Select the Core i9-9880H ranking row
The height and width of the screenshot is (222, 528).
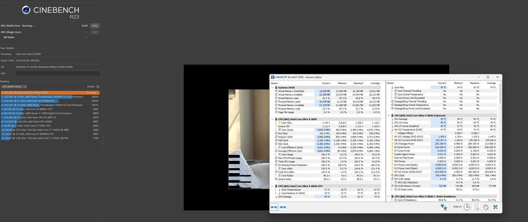click(50, 109)
